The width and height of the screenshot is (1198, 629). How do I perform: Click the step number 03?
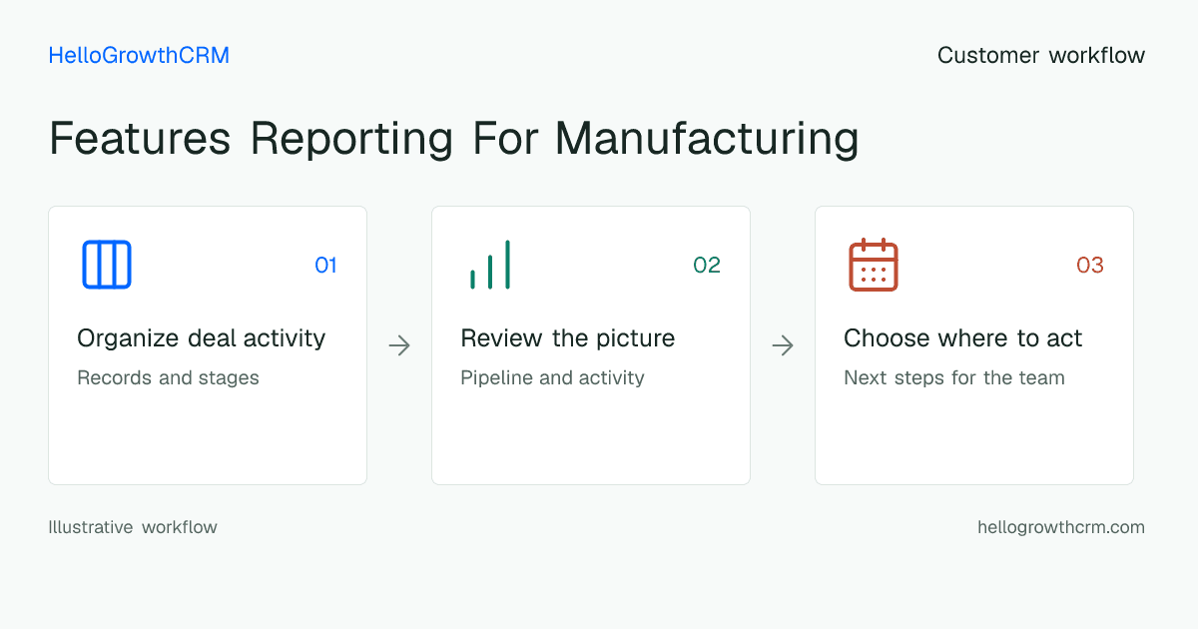click(x=1090, y=265)
